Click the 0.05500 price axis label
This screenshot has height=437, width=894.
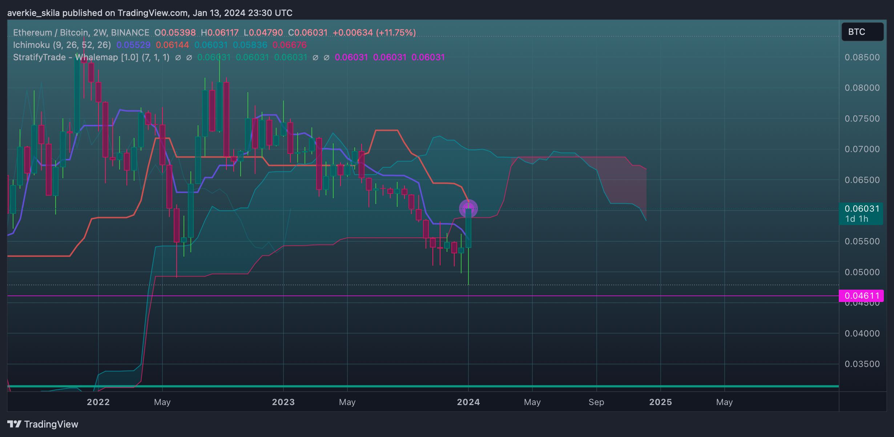click(x=862, y=241)
